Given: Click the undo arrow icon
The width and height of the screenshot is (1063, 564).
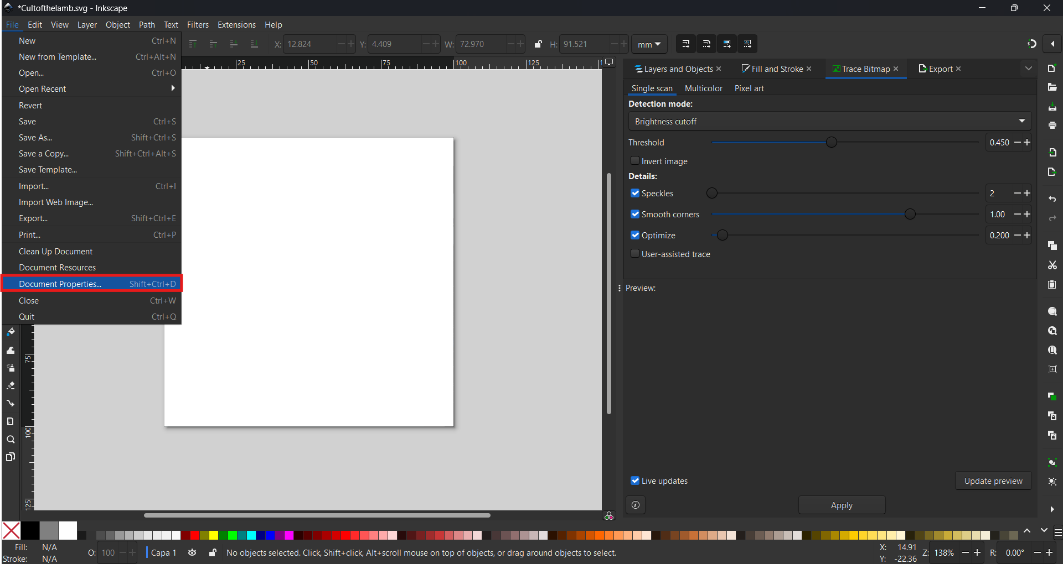Looking at the screenshot, I should point(1052,199).
